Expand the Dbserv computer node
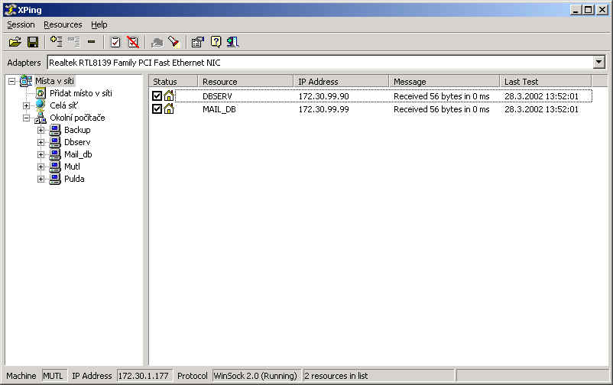 click(x=41, y=142)
